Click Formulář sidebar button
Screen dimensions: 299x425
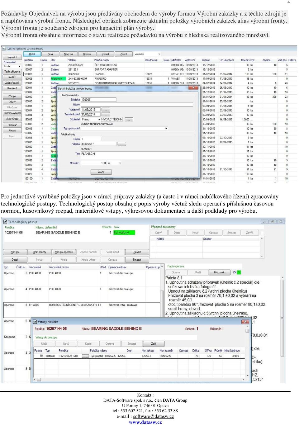click(x=12, y=125)
